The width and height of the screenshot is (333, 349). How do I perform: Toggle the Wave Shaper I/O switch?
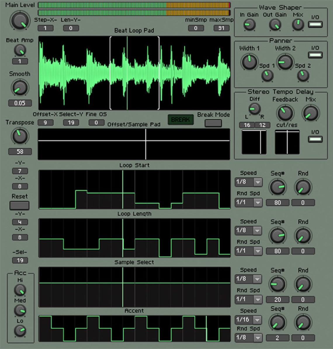[x=315, y=24]
